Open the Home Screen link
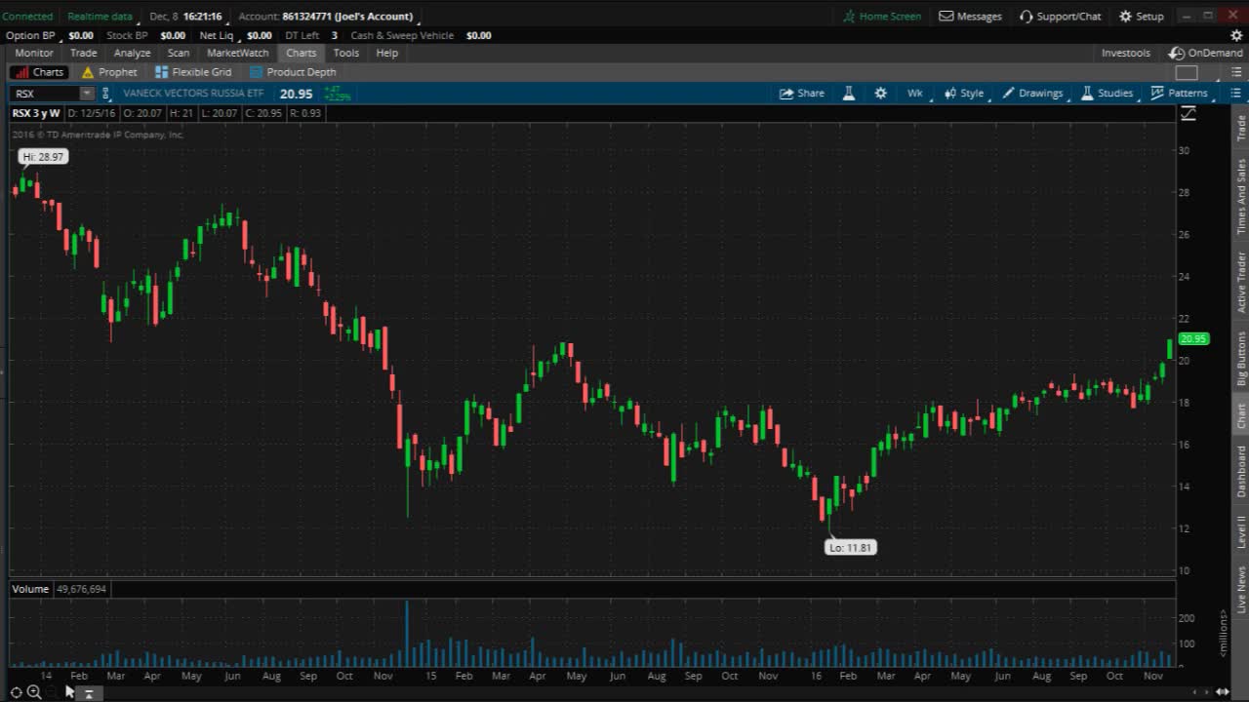1249x702 pixels. point(882,16)
